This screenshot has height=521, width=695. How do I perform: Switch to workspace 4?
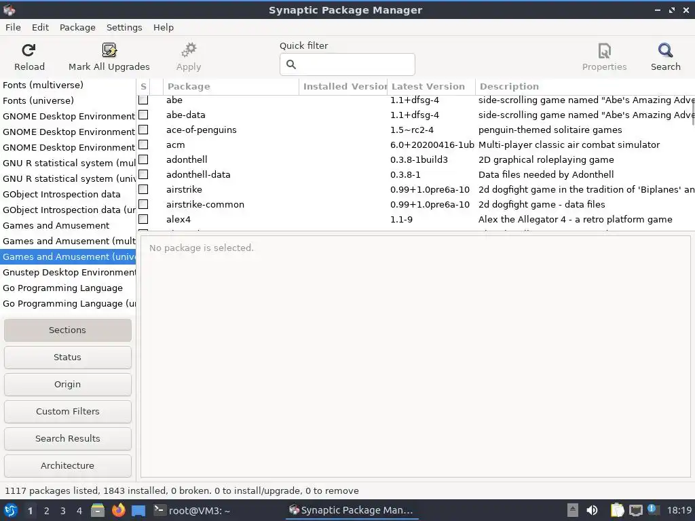click(79, 511)
